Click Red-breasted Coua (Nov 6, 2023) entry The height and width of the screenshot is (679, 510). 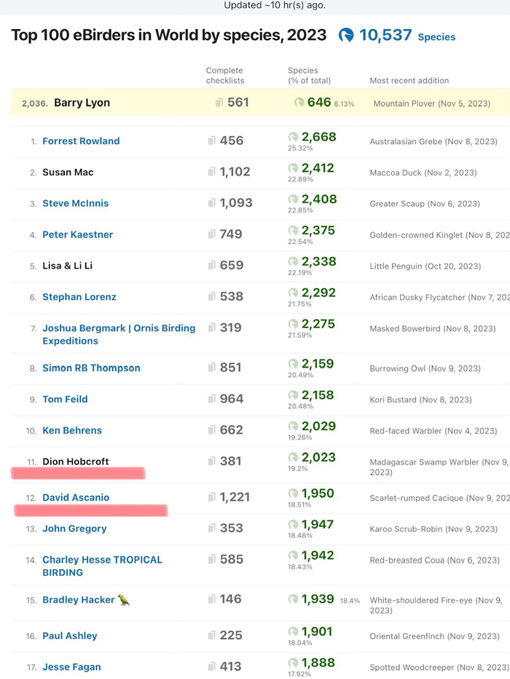click(x=434, y=560)
